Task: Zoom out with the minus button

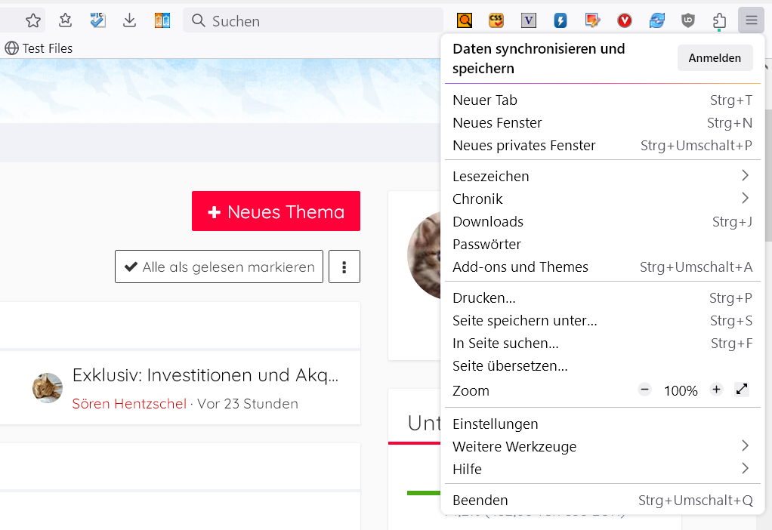Action: [644, 390]
